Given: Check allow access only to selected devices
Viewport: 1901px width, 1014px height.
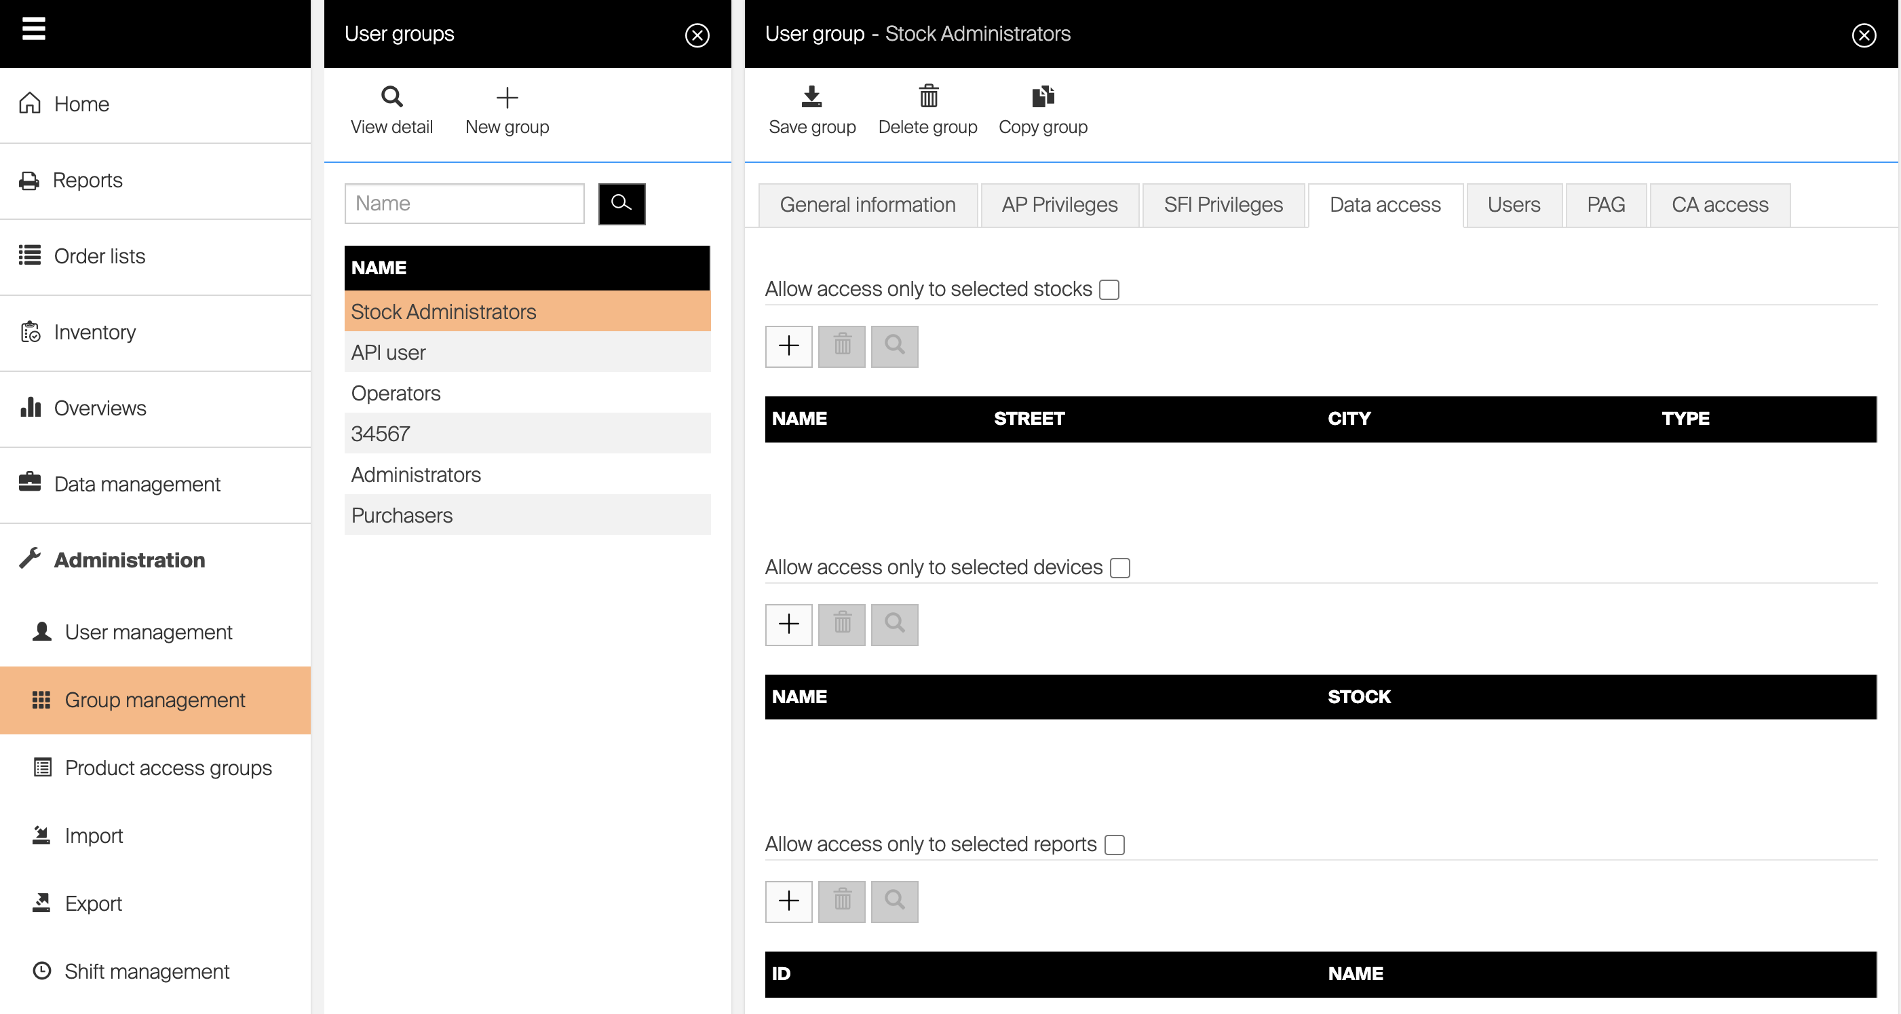Looking at the screenshot, I should 1119,568.
